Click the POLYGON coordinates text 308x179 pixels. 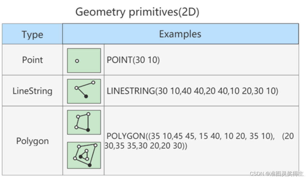tap(199, 141)
